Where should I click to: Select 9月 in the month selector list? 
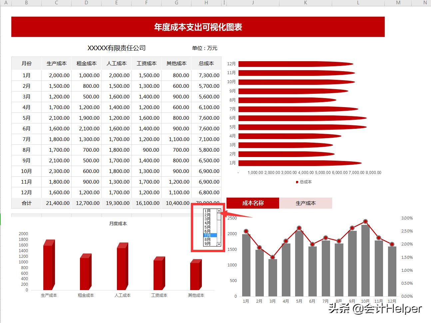(207, 244)
